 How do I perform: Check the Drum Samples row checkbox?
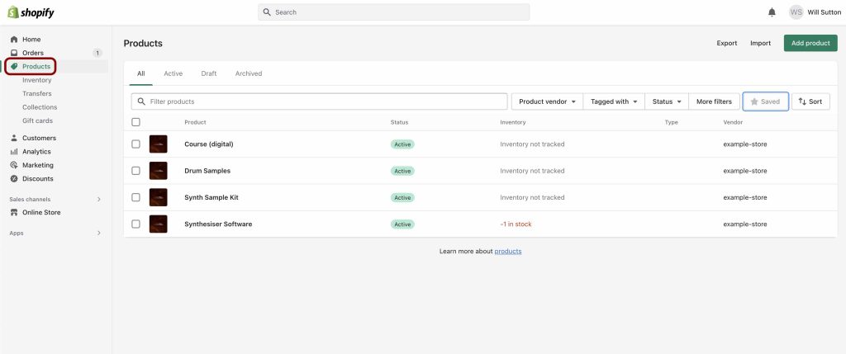(x=136, y=171)
